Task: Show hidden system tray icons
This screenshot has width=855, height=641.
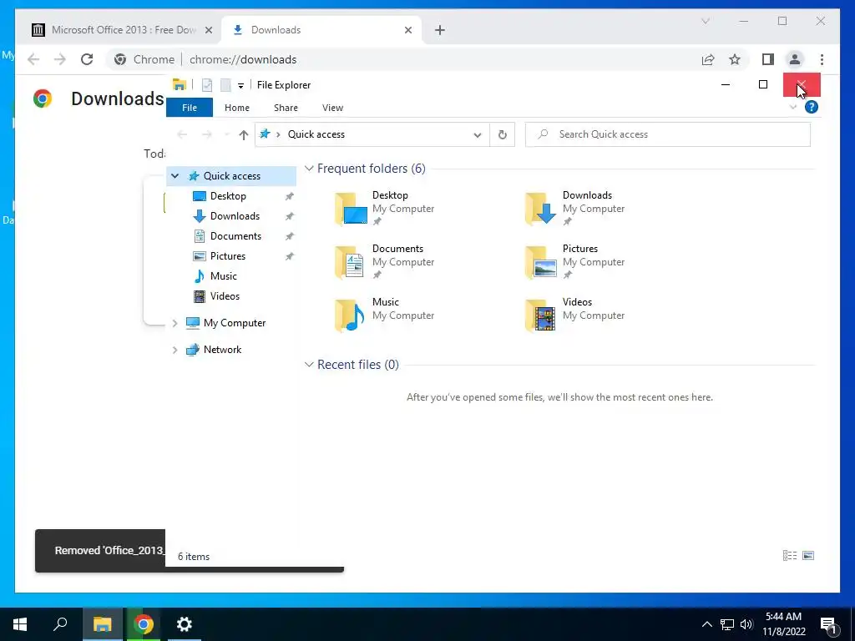Action: 706,624
